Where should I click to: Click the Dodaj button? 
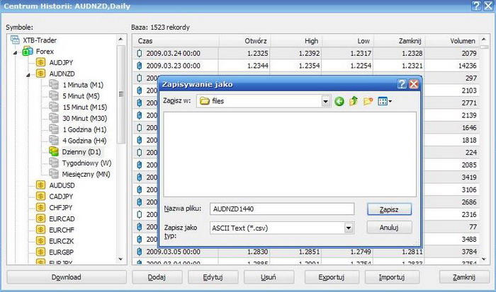pyautogui.click(x=157, y=277)
